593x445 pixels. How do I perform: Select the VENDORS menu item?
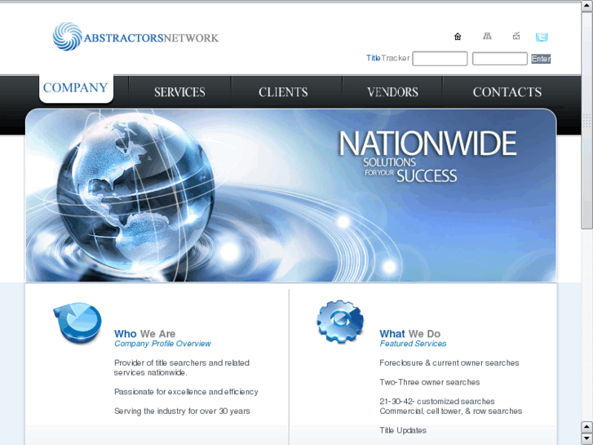pos(392,92)
